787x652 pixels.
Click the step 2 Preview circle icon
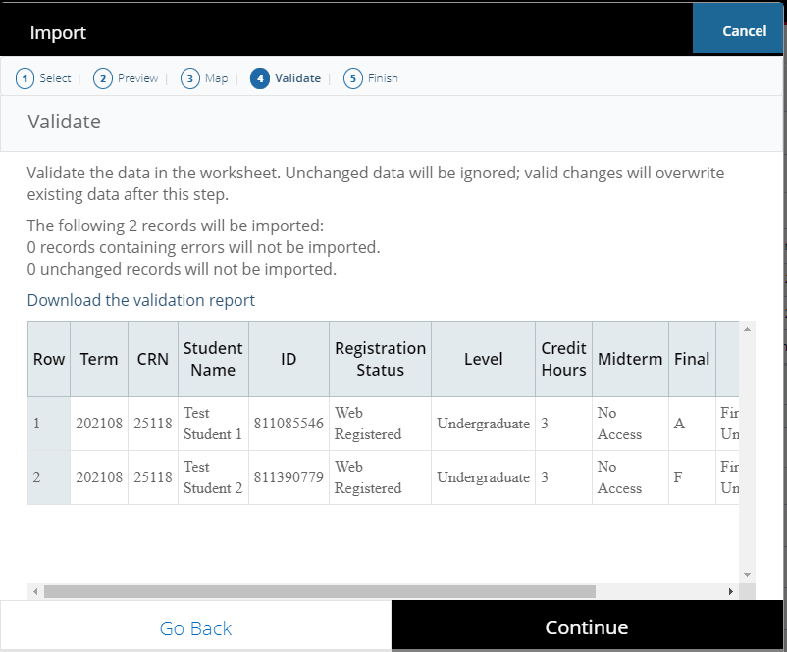[101, 77]
